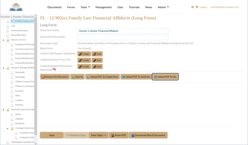The width and height of the screenshot is (248, 145).
Task: Create linked Child Support Guidelines
Action: [84, 54]
